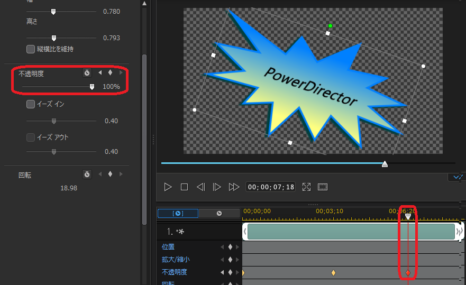Open the full screen preview icon

(x=306, y=187)
